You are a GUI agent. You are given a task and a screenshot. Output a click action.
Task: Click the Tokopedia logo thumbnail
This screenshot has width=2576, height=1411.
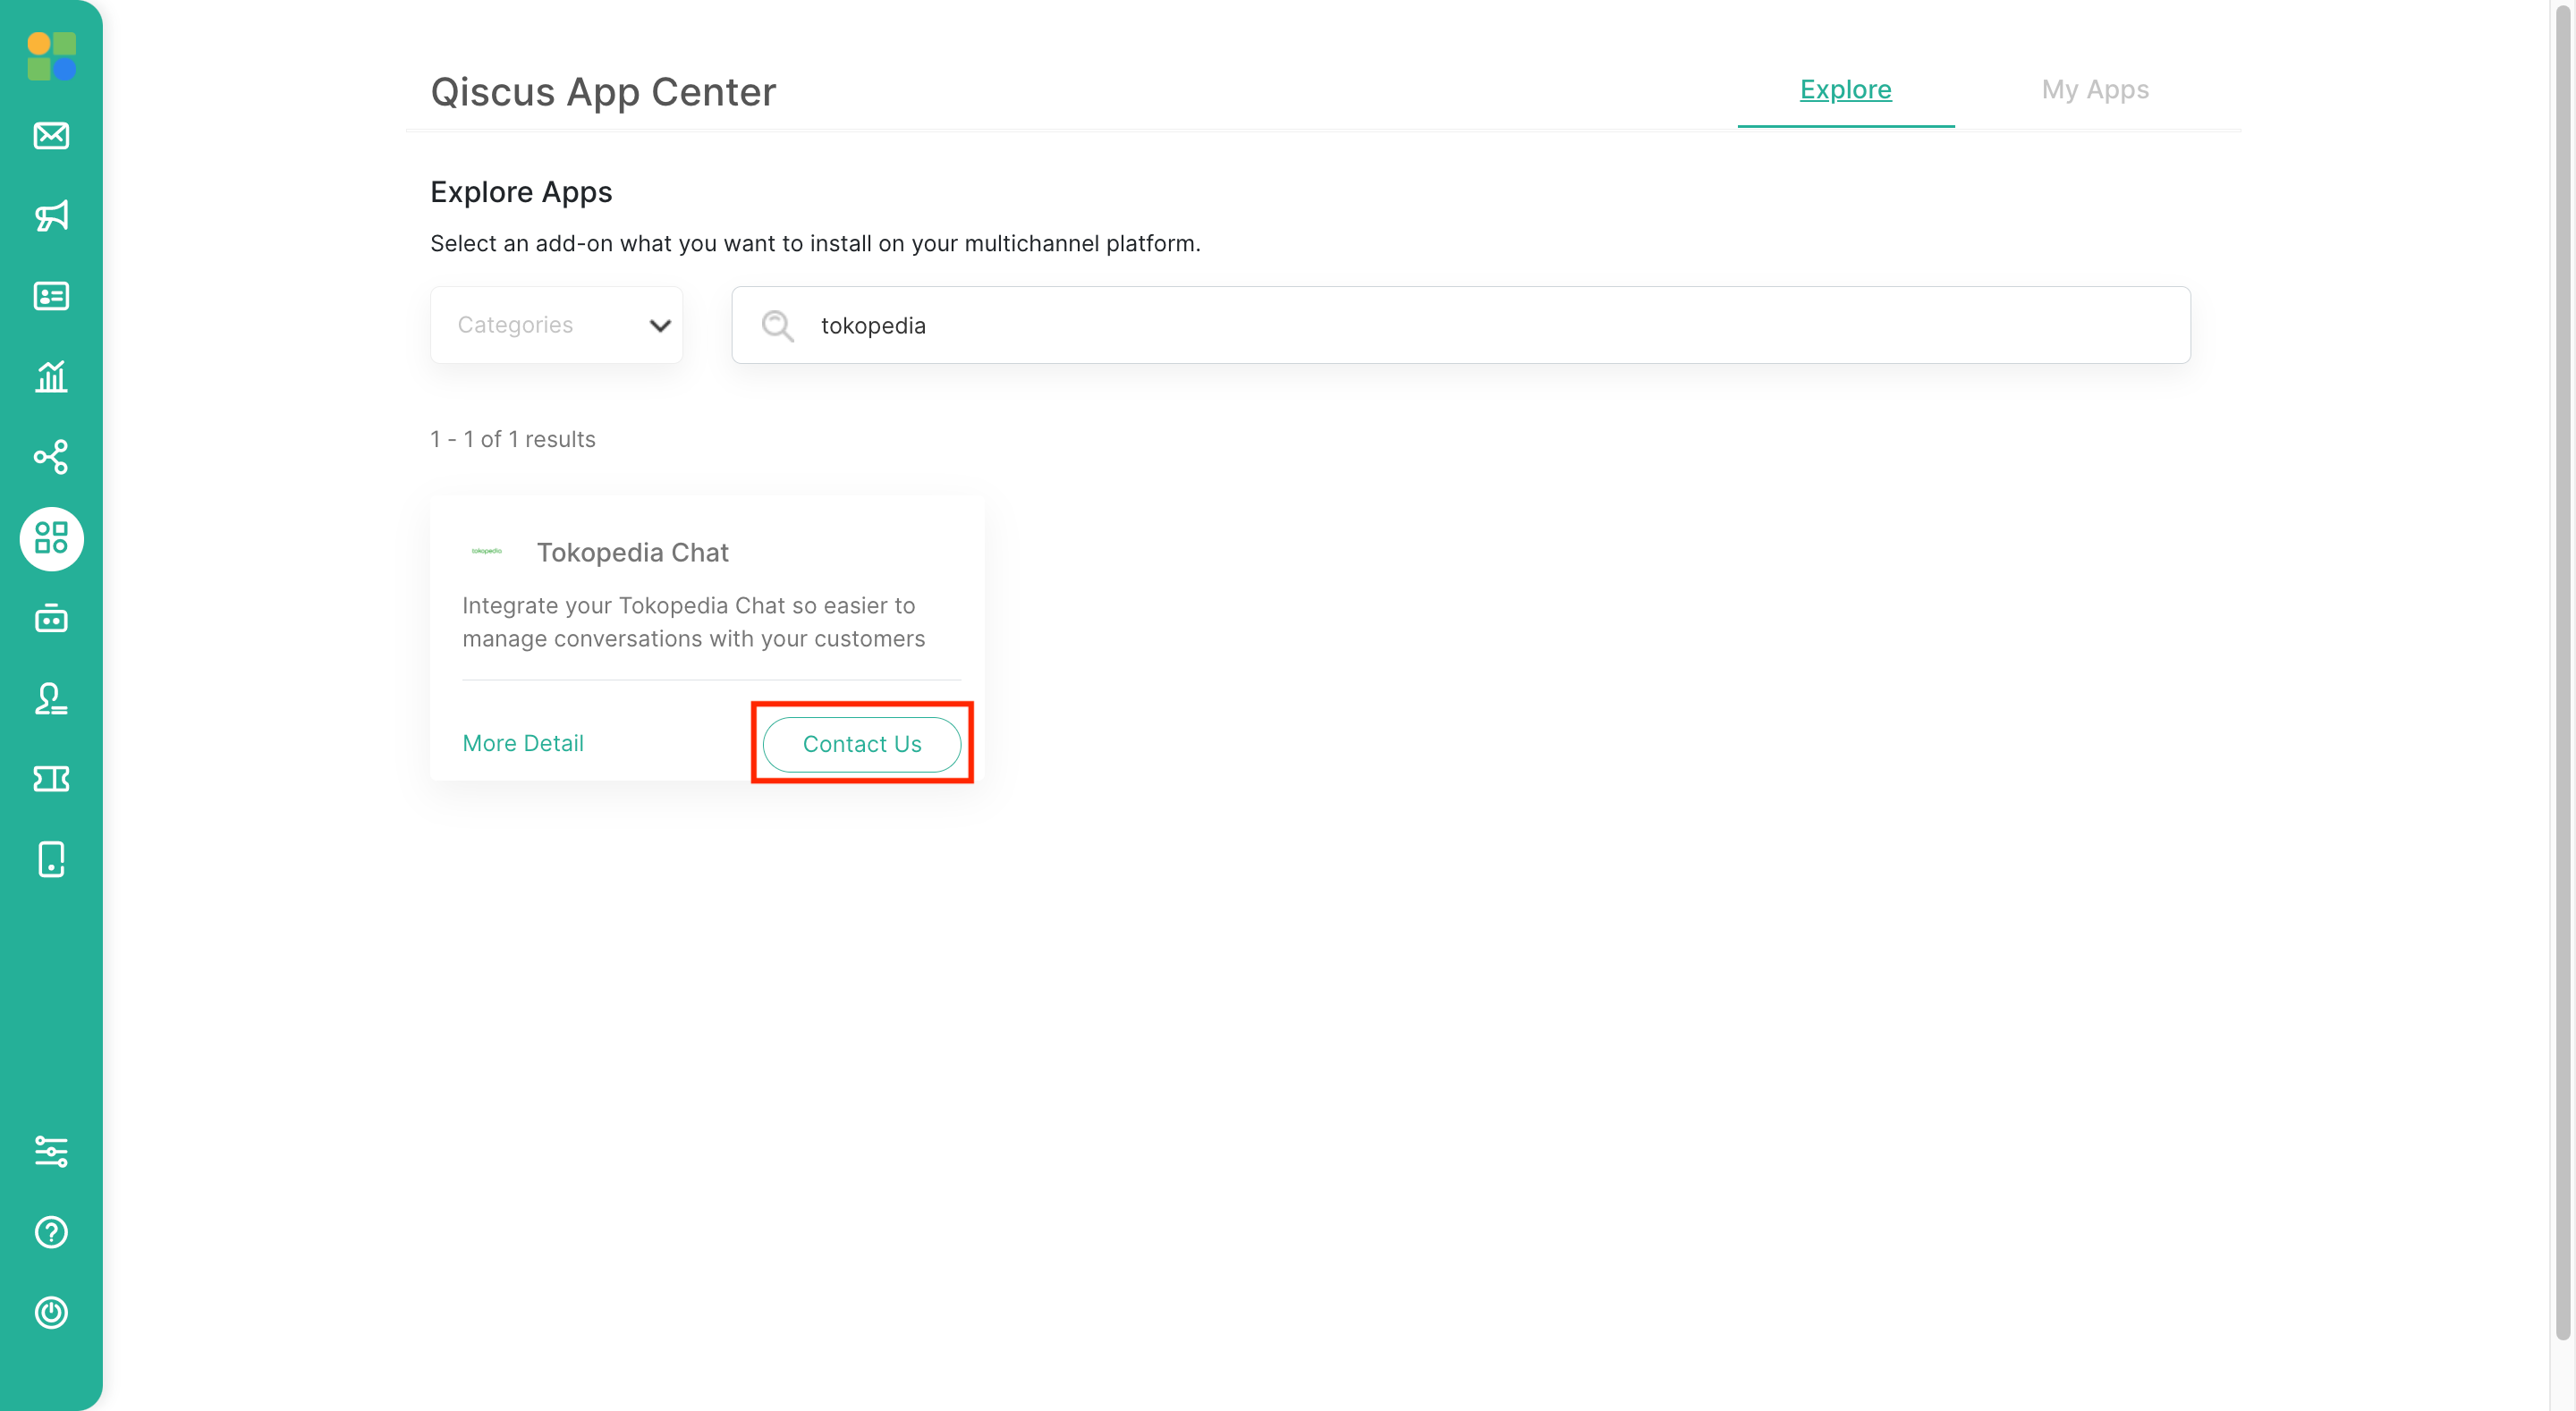[487, 551]
